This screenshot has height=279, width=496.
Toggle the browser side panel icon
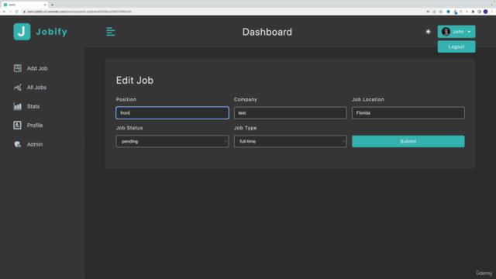pos(479,12)
